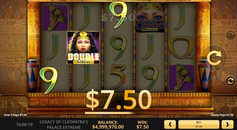This screenshot has width=237, height=130.
Task: Click the Q symbol on the fifth reel
Action: coord(181,48)
